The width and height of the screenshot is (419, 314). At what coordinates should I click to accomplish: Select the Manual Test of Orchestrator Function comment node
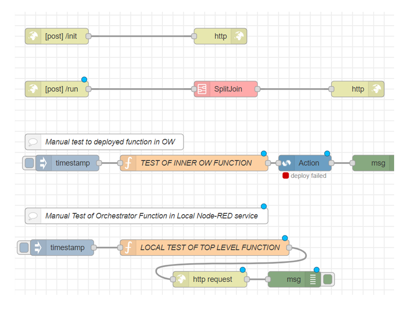tap(147, 216)
